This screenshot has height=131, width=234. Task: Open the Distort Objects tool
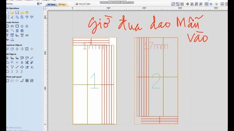click(x=27, y=49)
